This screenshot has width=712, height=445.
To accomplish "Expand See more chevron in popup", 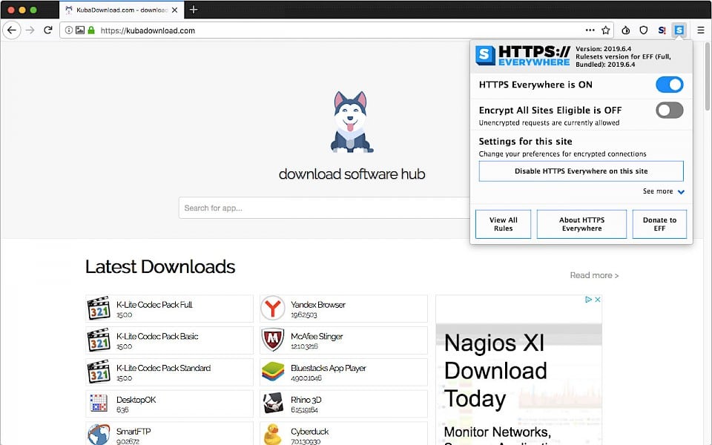I will 681,191.
